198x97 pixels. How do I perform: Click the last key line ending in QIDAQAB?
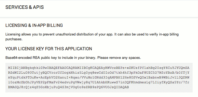[x=68, y=87]
